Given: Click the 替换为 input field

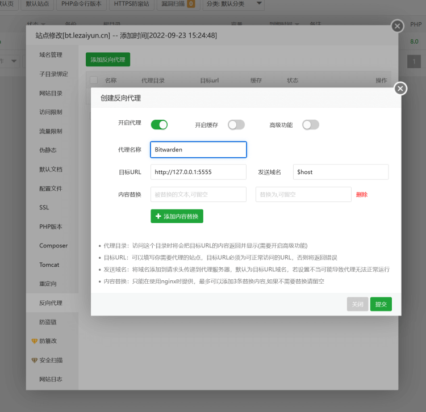Looking at the screenshot, I should [x=303, y=195].
